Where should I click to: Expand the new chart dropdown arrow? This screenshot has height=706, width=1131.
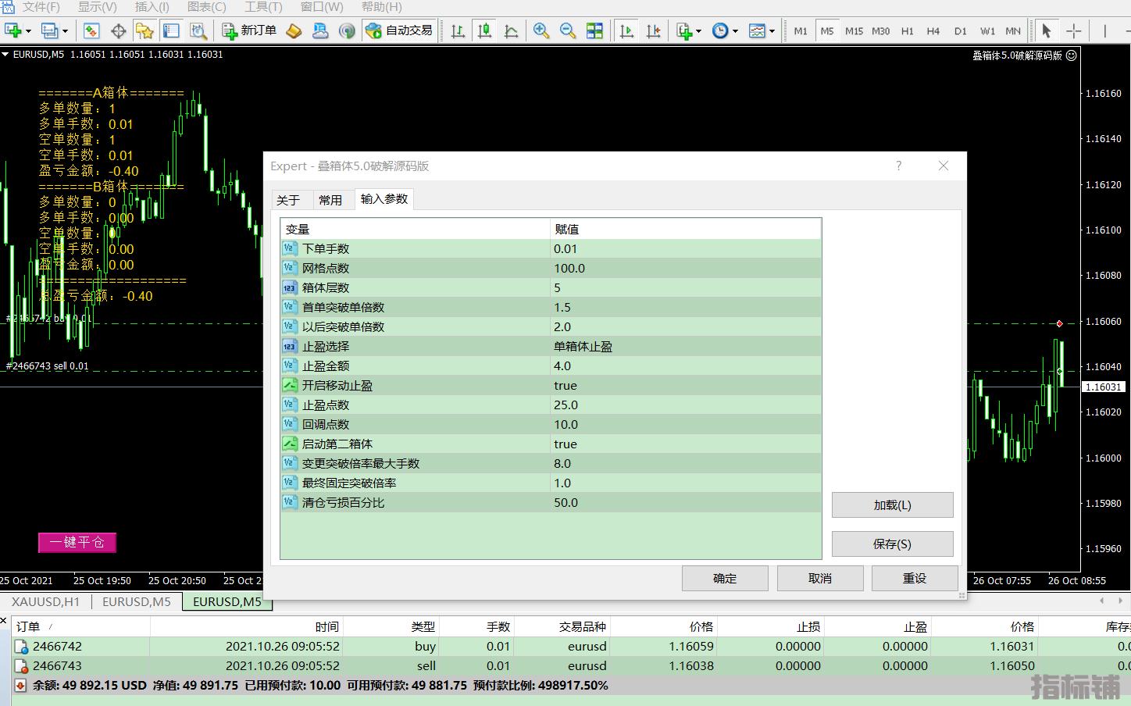(x=29, y=31)
